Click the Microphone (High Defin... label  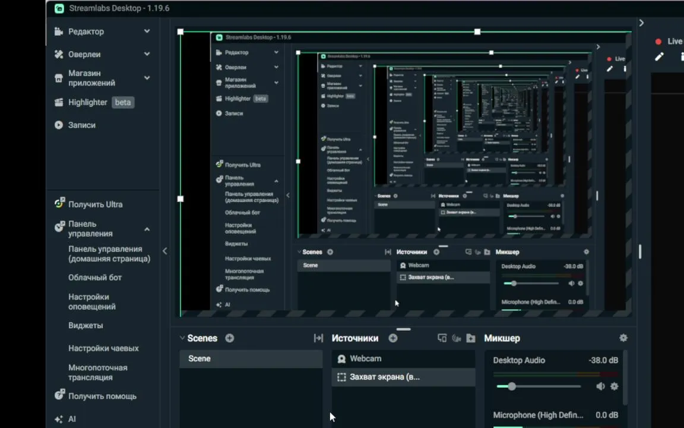[538, 416]
